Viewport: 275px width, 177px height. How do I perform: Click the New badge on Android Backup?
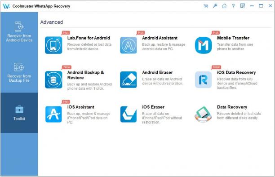click(67, 67)
